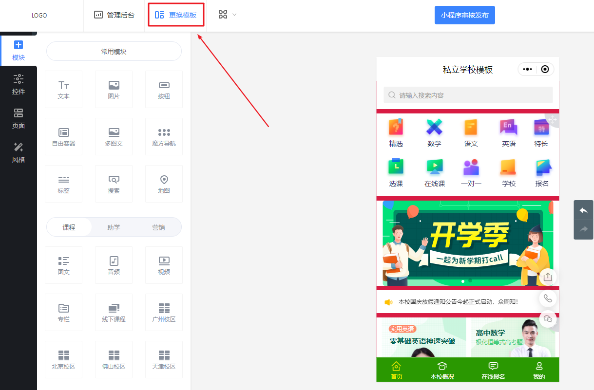Screen dimensions: 594x390
Task: Switch to the 课程 module tab
Action: (x=69, y=227)
